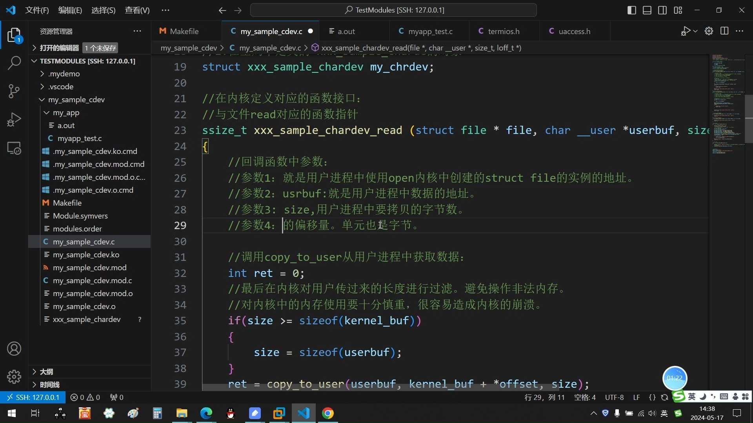Open the 编辑(E) menu

(70, 10)
